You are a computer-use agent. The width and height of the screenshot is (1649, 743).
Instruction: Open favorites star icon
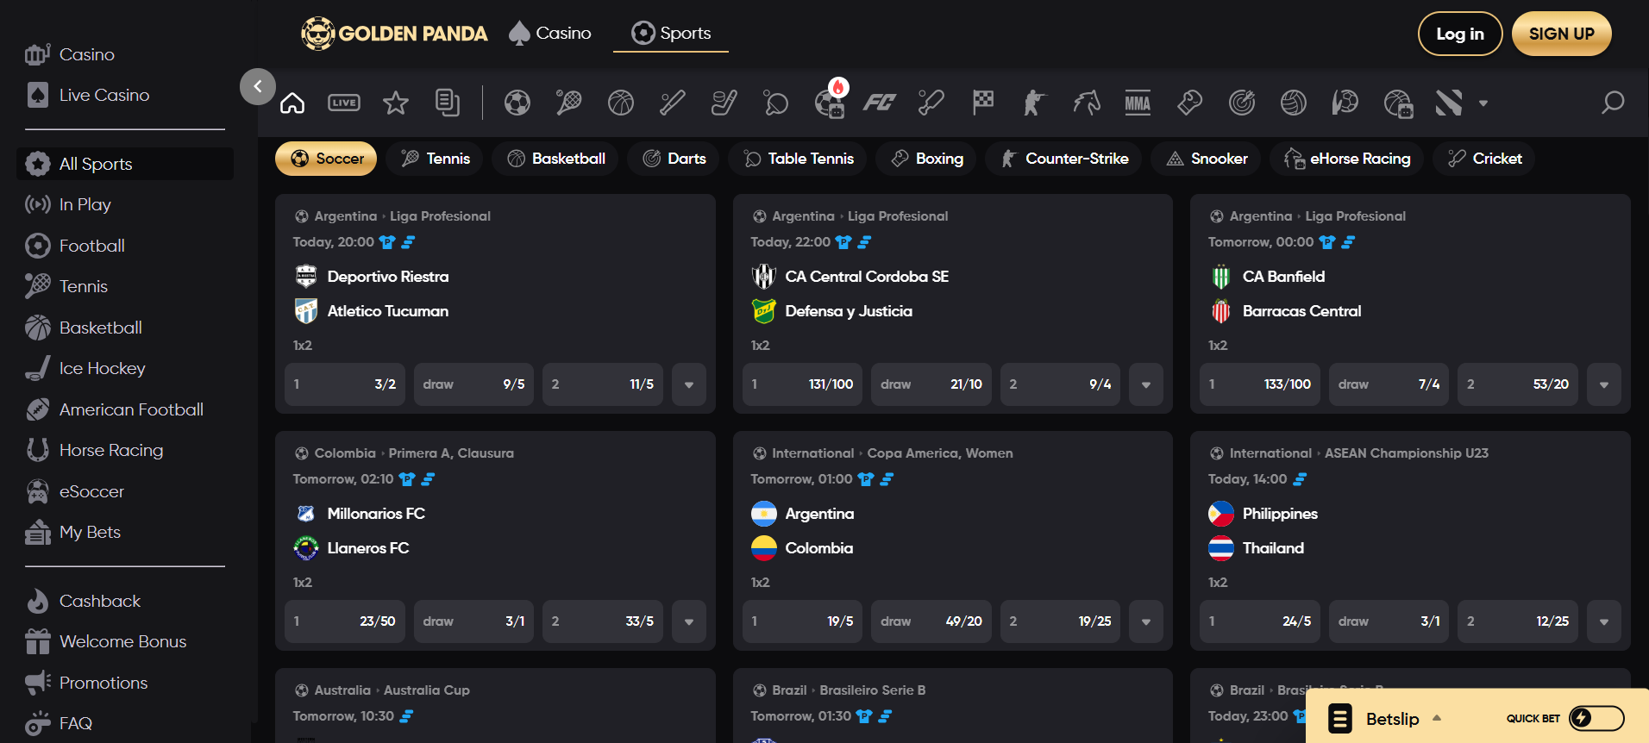point(396,103)
